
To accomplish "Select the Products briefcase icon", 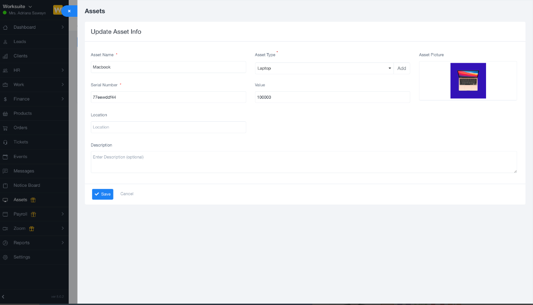I will point(4,113).
